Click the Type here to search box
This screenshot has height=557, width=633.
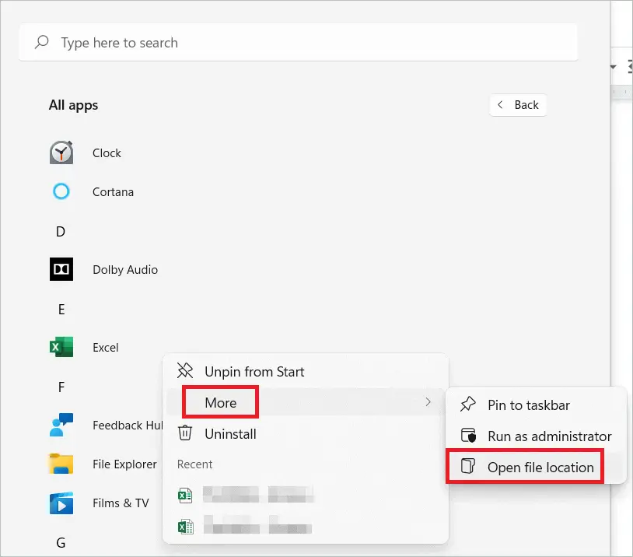(299, 43)
